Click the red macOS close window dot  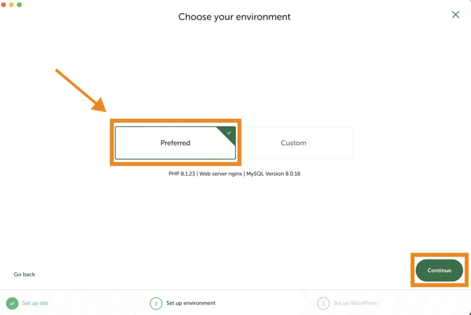[x=4, y=5]
